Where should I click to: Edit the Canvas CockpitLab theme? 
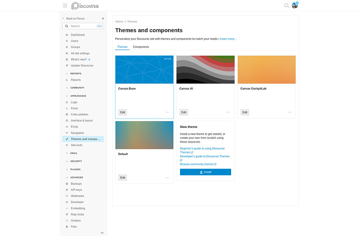245,112
